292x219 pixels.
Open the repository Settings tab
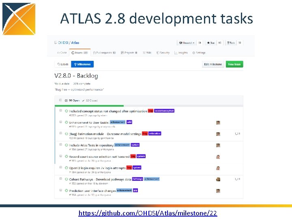pyautogui.click(x=199, y=53)
